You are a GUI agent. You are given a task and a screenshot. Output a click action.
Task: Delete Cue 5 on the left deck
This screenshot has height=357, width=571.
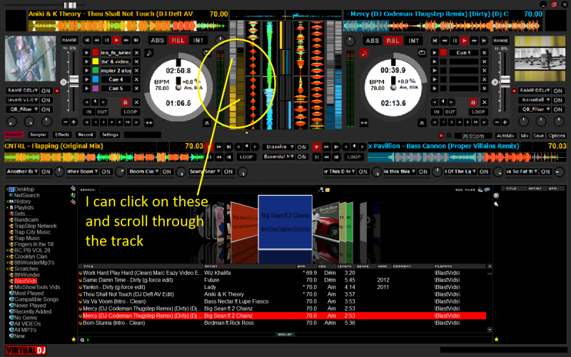[x=136, y=89]
